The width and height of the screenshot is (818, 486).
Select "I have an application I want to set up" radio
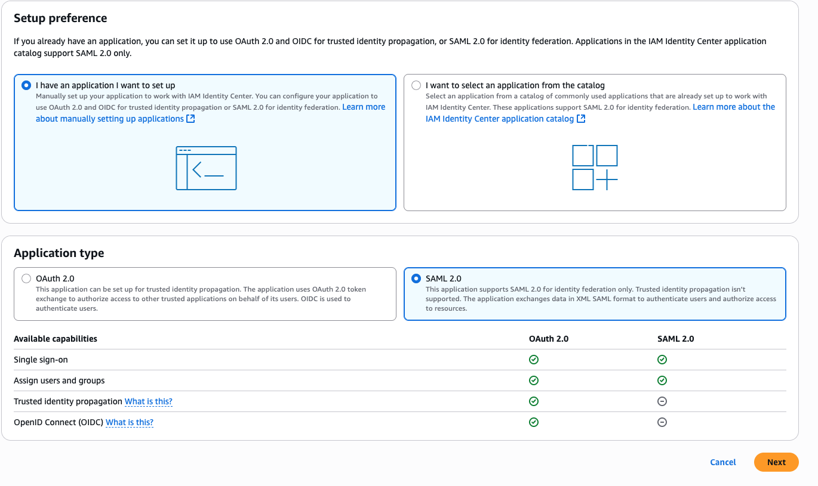(26, 85)
